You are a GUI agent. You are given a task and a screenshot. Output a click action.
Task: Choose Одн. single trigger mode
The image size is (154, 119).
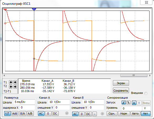112,113
